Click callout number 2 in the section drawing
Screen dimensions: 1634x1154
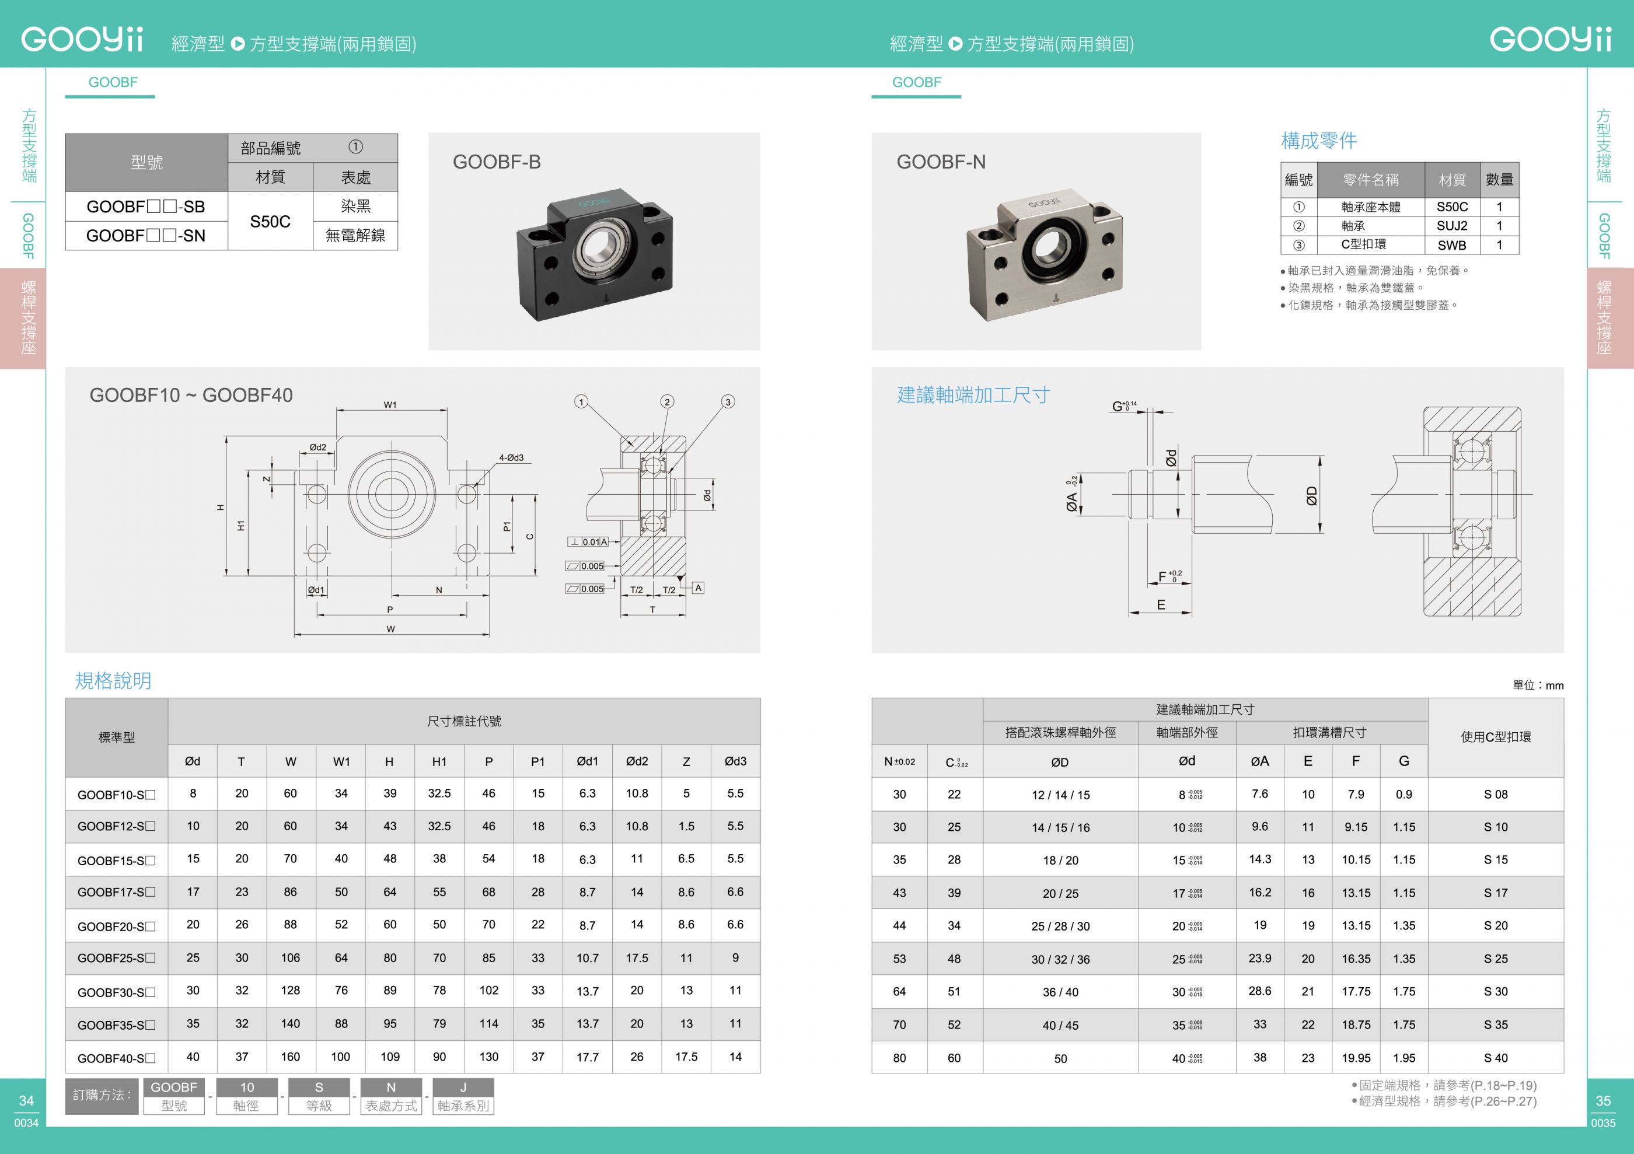pos(667,402)
